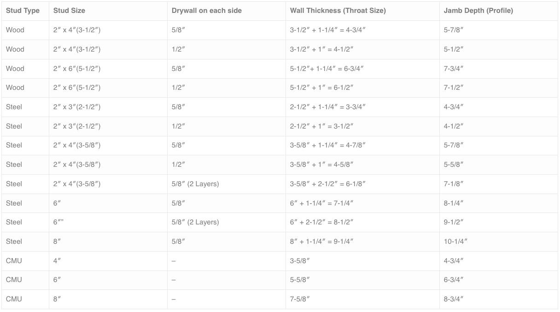Click the Drywall on each side header

[207, 11]
